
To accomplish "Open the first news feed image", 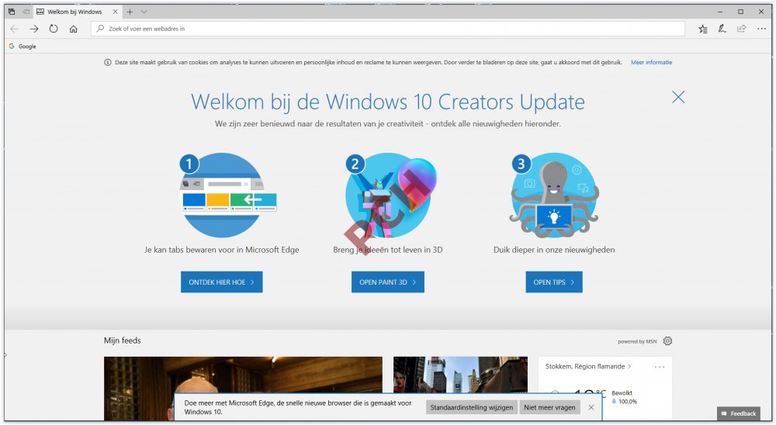I will pos(243,389).
